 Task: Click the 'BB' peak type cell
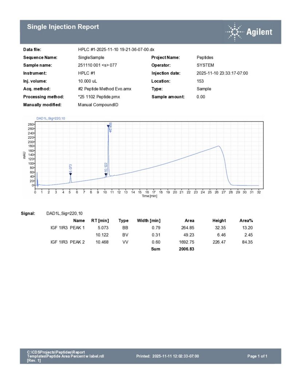[125, 228]
